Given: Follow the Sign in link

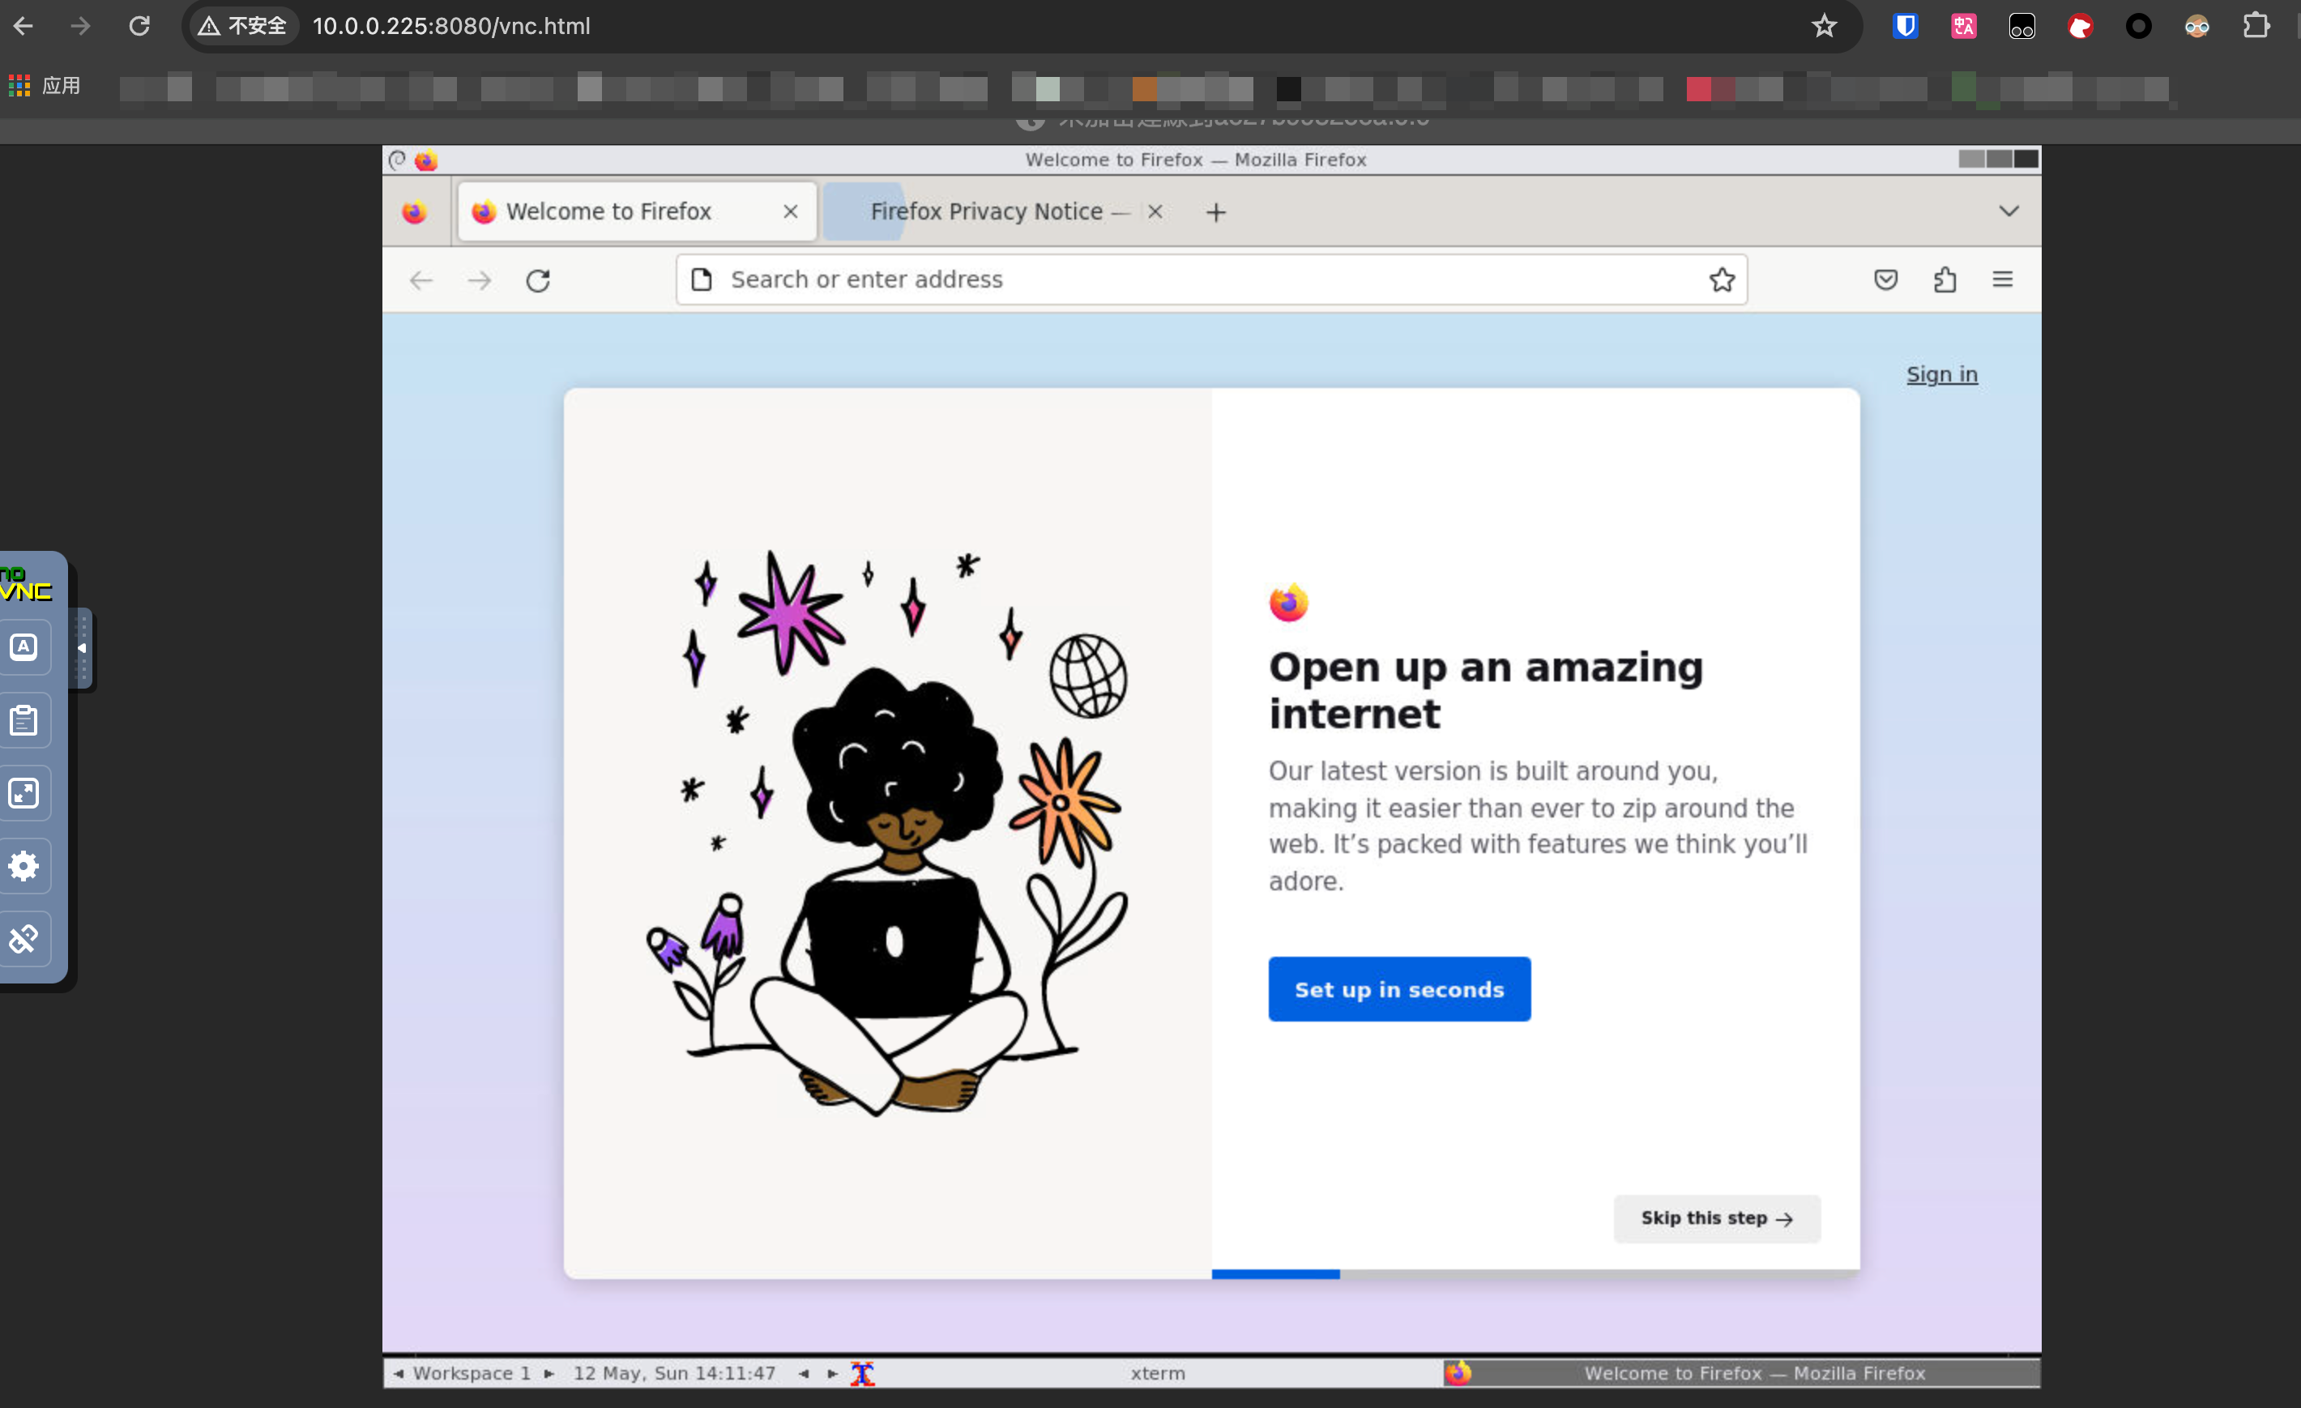Looking at the screenshot, I should coord(1941,374).
